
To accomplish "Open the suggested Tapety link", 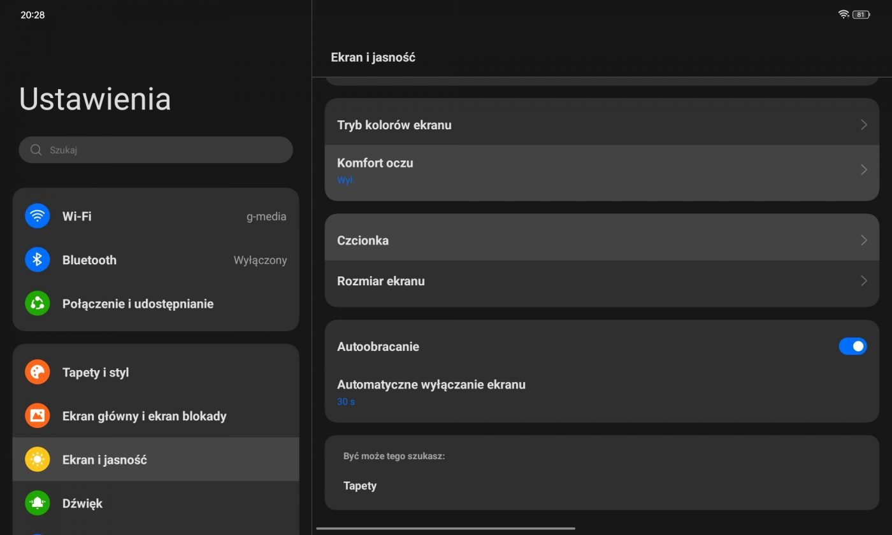I will 360,486.
